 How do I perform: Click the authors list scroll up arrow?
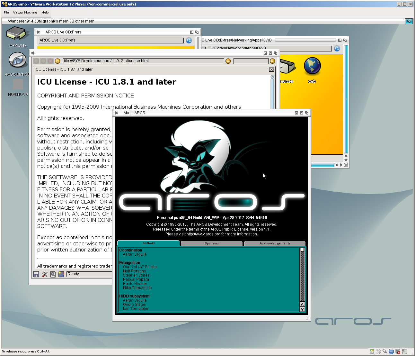(x=302, y=304)
